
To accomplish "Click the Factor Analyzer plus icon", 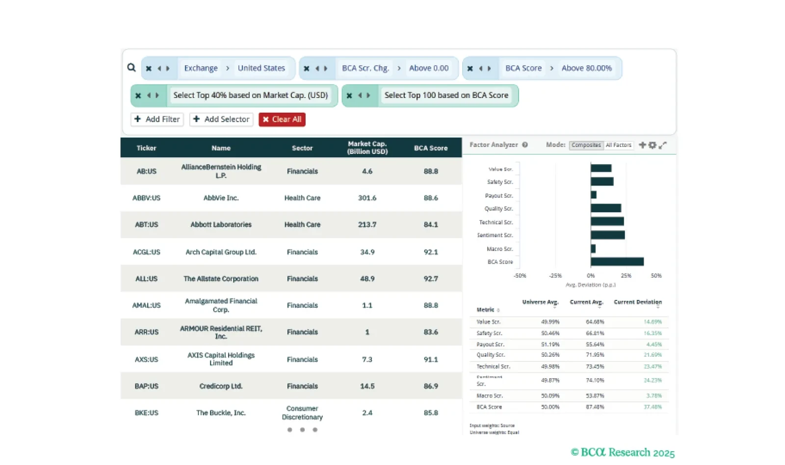I will point(642,145).
